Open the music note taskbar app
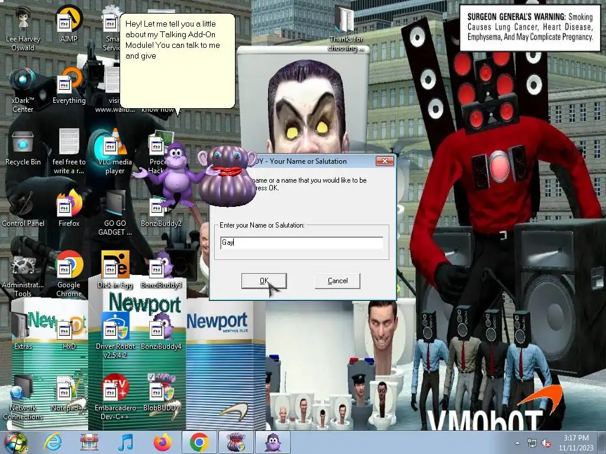606x454 pixels. pyautogui.click(x=125, y=442)
